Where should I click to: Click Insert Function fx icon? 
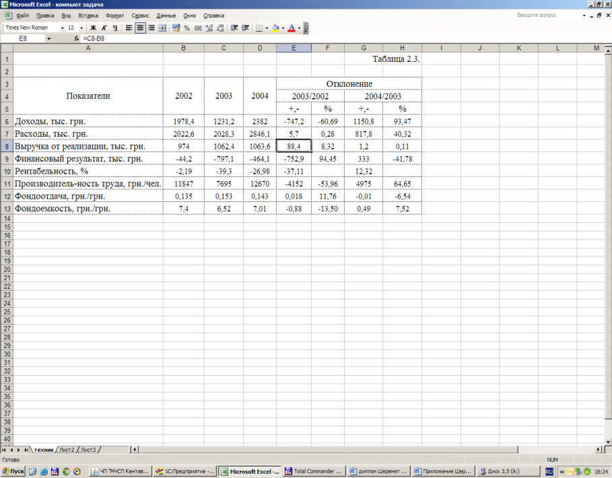point(77,38)
